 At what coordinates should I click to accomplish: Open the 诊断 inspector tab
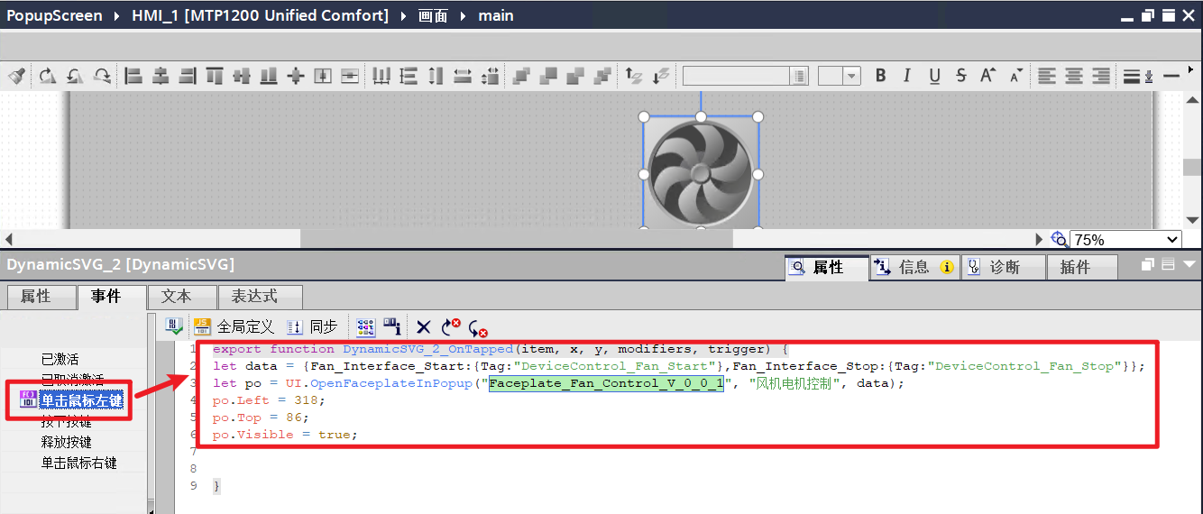[1004, 267]
